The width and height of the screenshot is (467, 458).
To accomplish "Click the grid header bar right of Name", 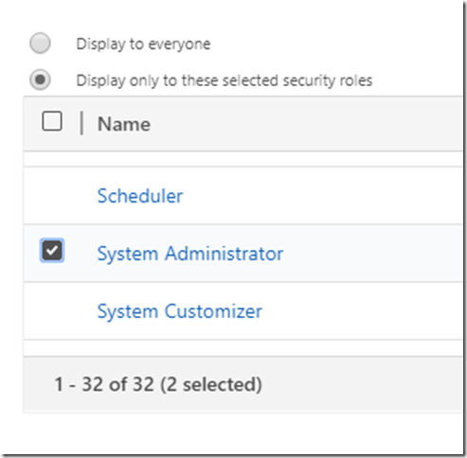I will (306, 124).
